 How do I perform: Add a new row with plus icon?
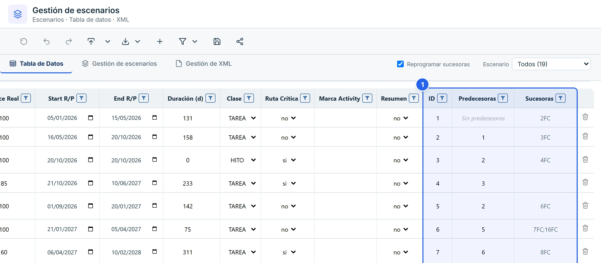160,41
